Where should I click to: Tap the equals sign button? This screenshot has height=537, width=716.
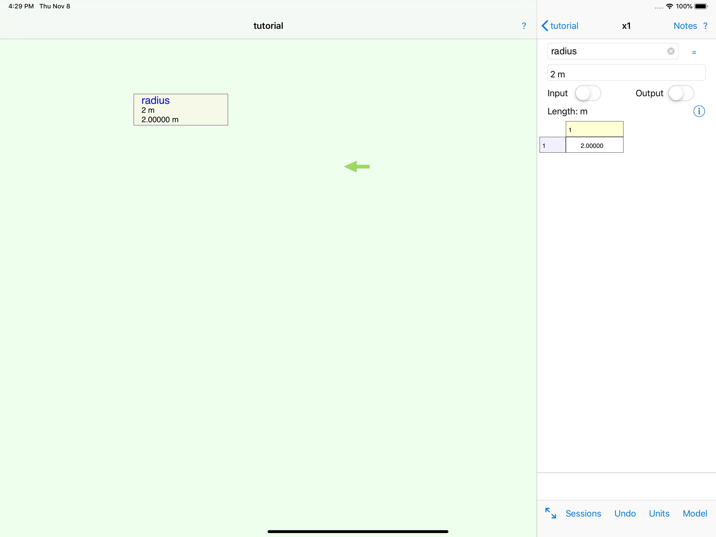coord(694,52)
